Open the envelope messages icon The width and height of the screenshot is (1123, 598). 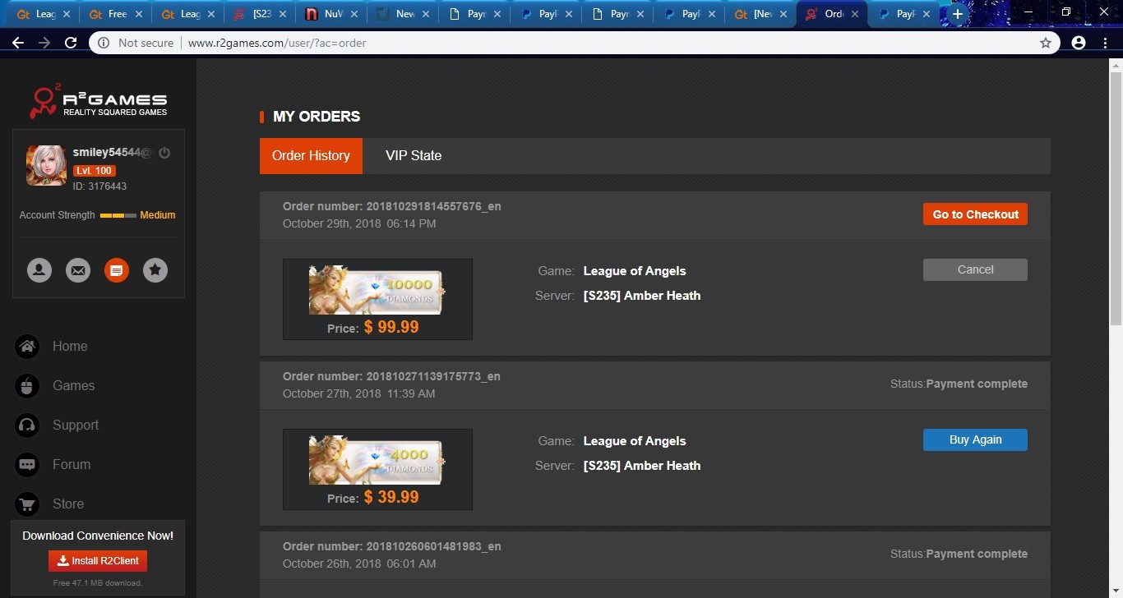[78, 269]
